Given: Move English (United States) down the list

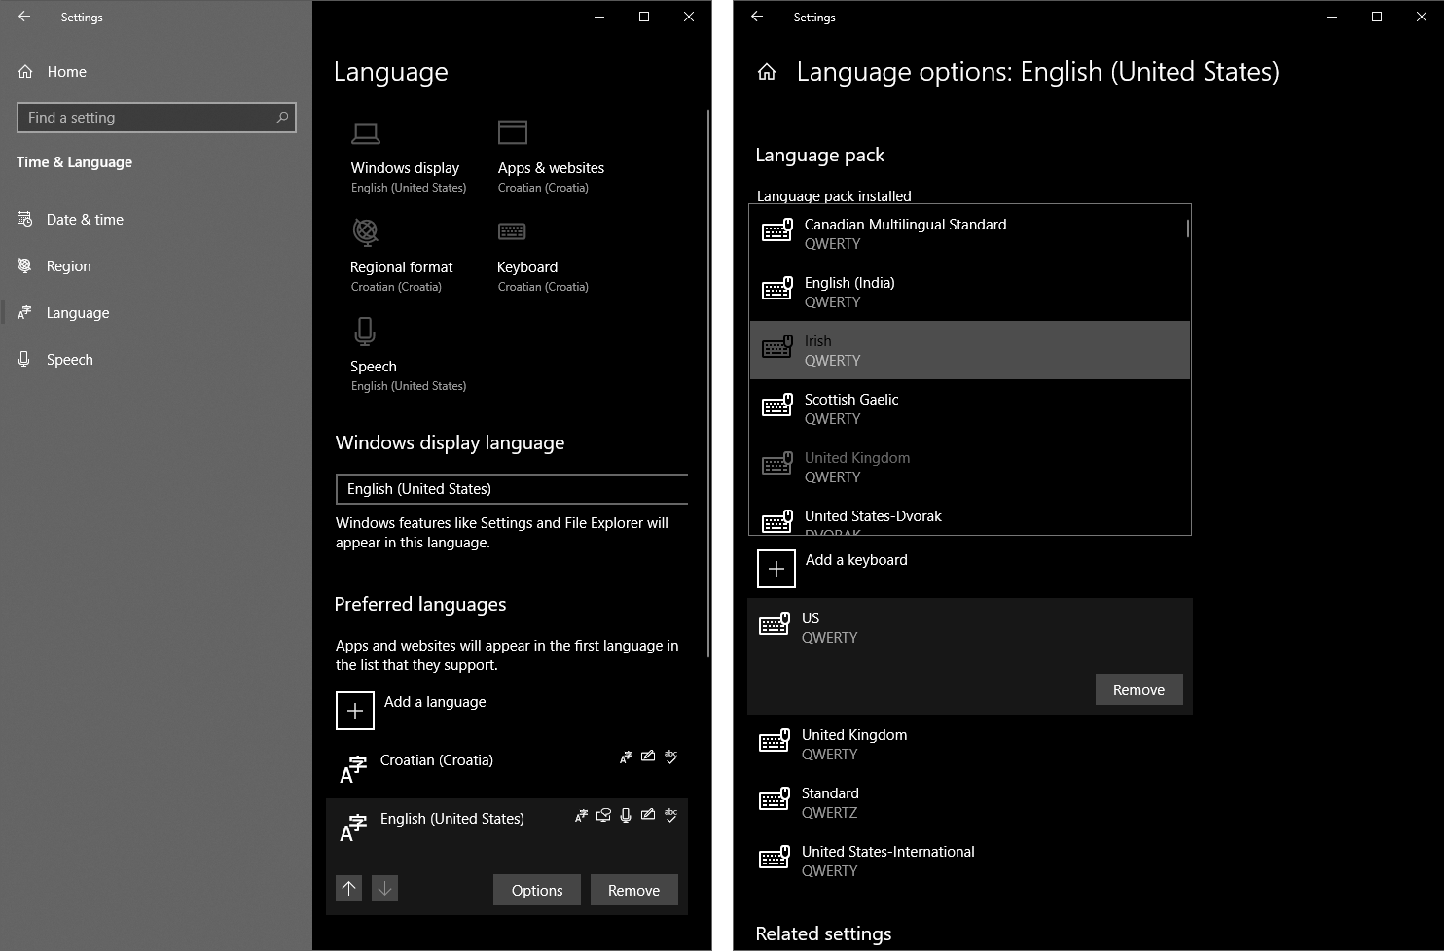Looking at the screenshot, I should [x=385, y=889].
